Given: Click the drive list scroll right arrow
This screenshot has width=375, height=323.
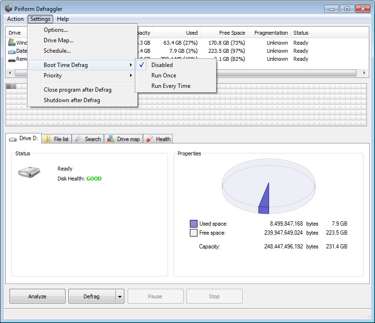Looking at the screenshot, I should pos(364,73).
